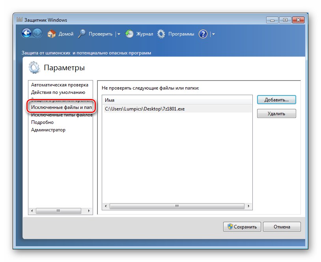This screenshot has height=262, width=321.
Task: Expand the help dropdown arrow
Action: (x=213, y=34)
